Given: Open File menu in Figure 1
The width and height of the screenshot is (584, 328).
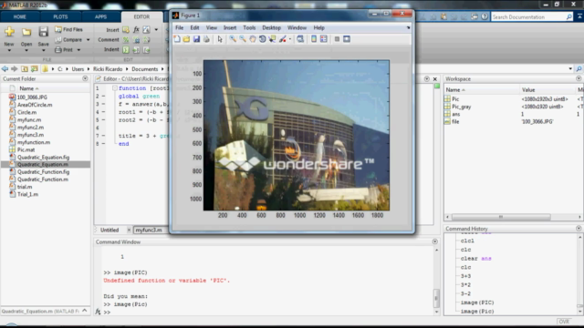Looking at the screenshot, I should click(x=179, y=28).
